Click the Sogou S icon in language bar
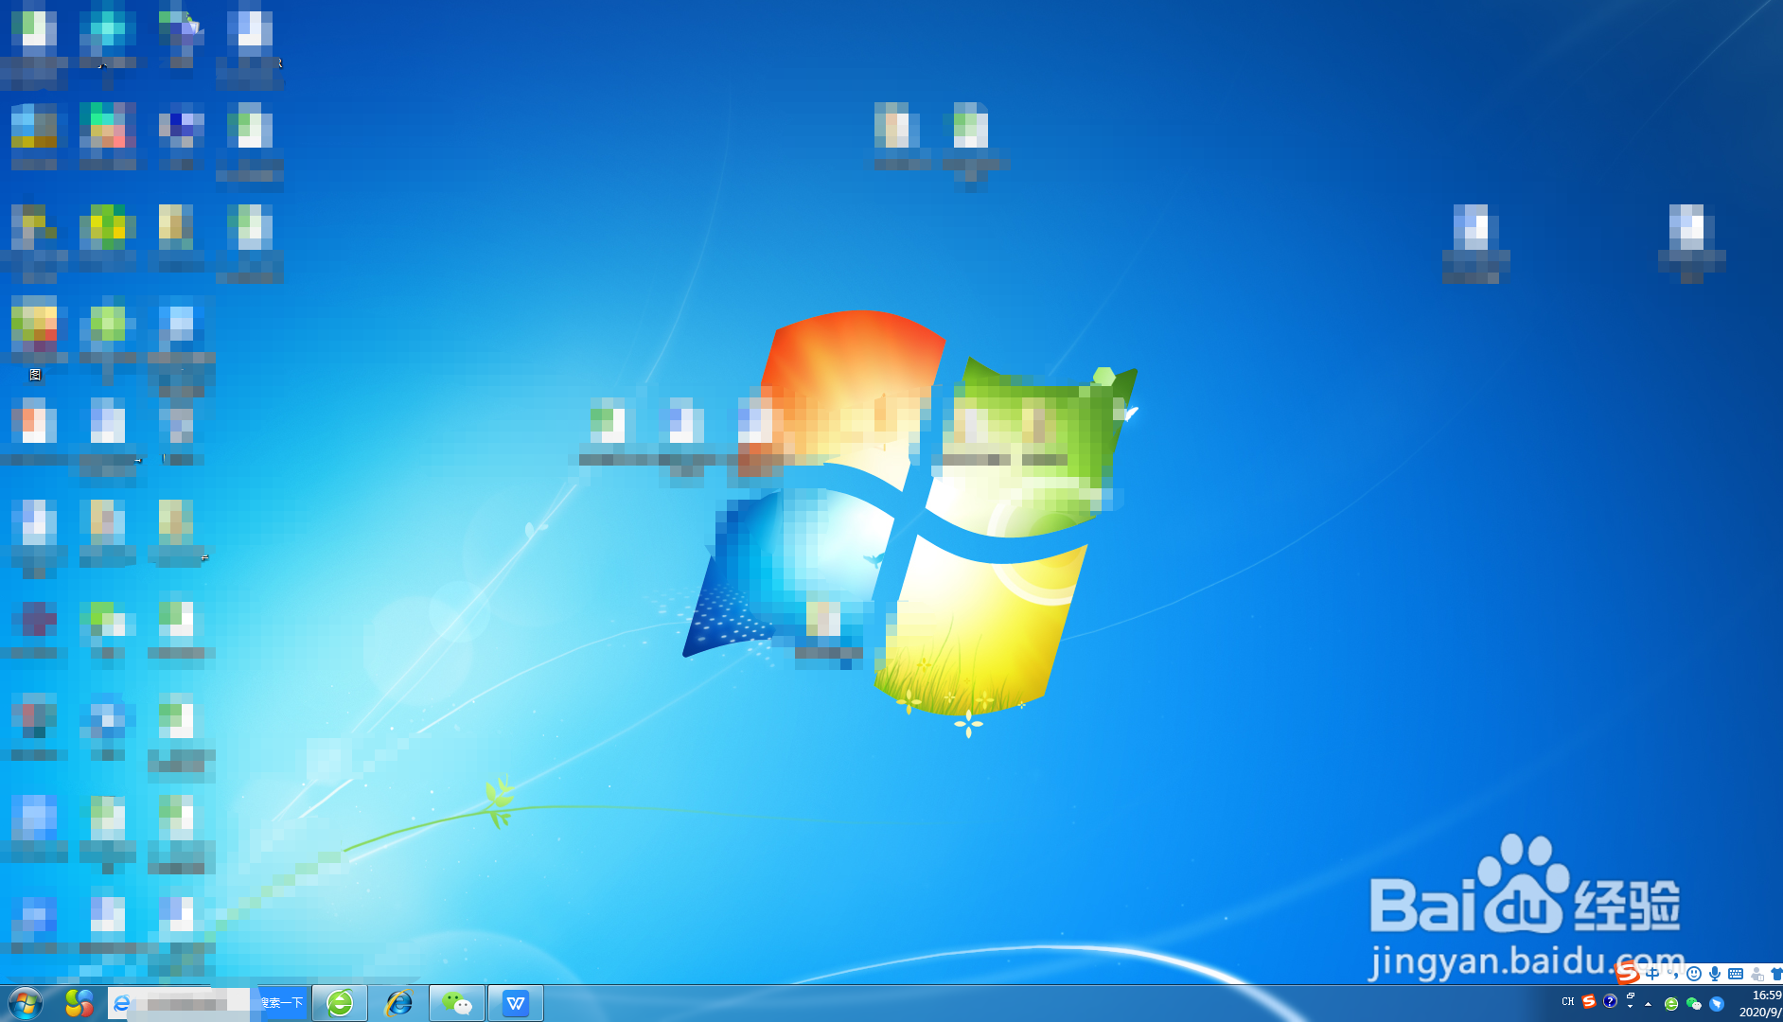1783x1022 pixels. coord(1589,1001)
